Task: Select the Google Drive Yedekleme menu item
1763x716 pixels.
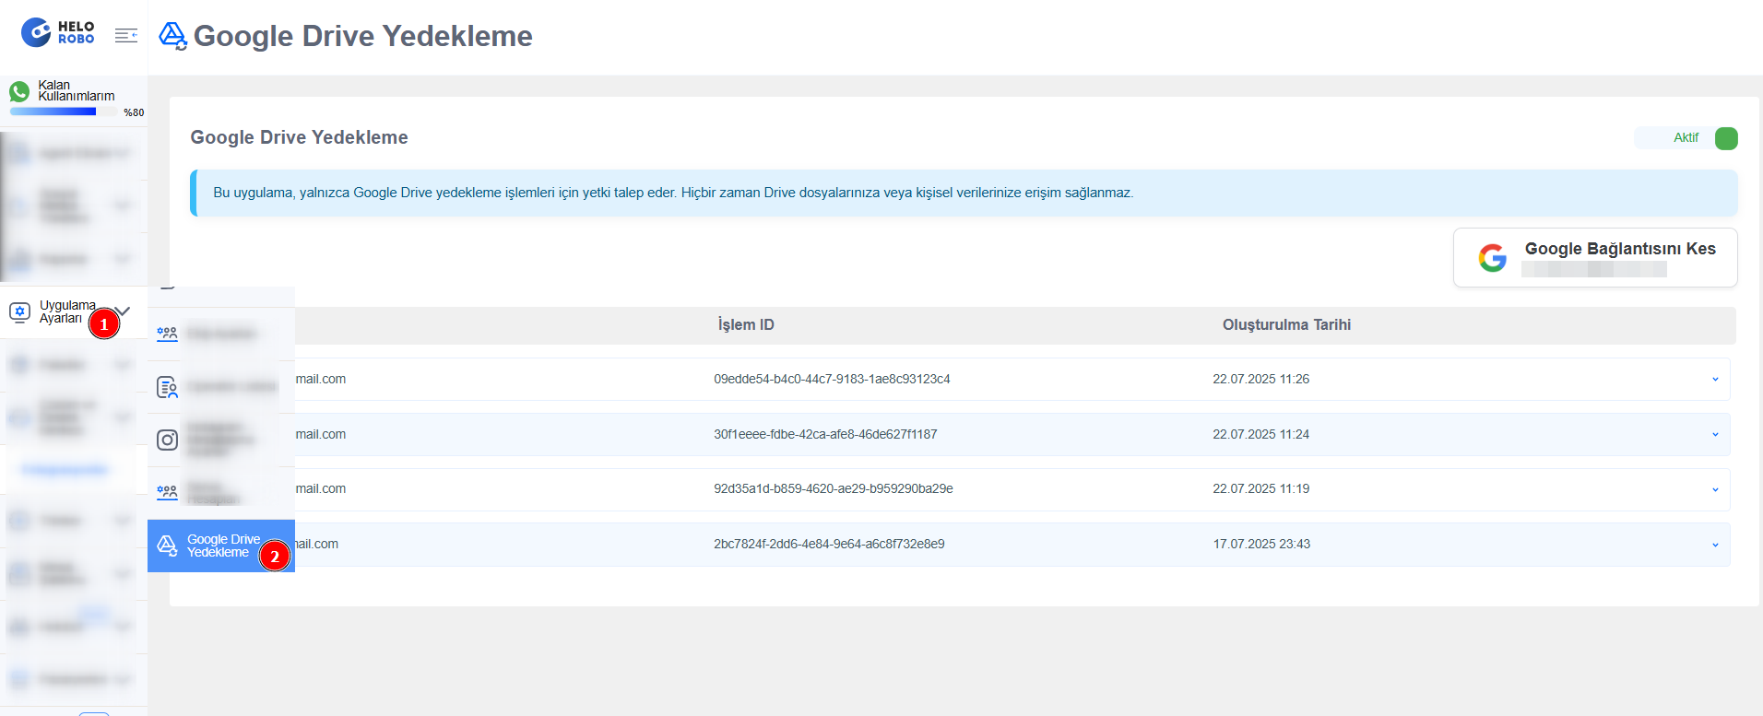Action: (221, 546)
